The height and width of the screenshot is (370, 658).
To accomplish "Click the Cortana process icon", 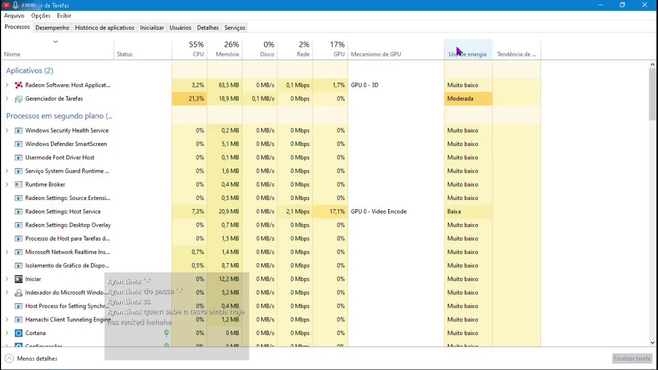I will (x=19, y=333).
